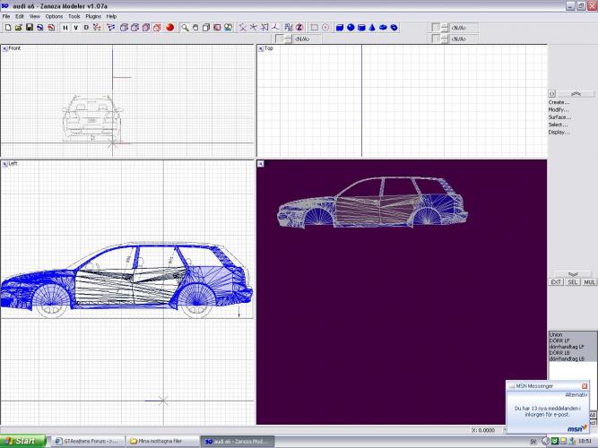Expand the Create... command group
The width and height of the screenshot is (598, 448).
pyautogui.click(x=559, y=102)
